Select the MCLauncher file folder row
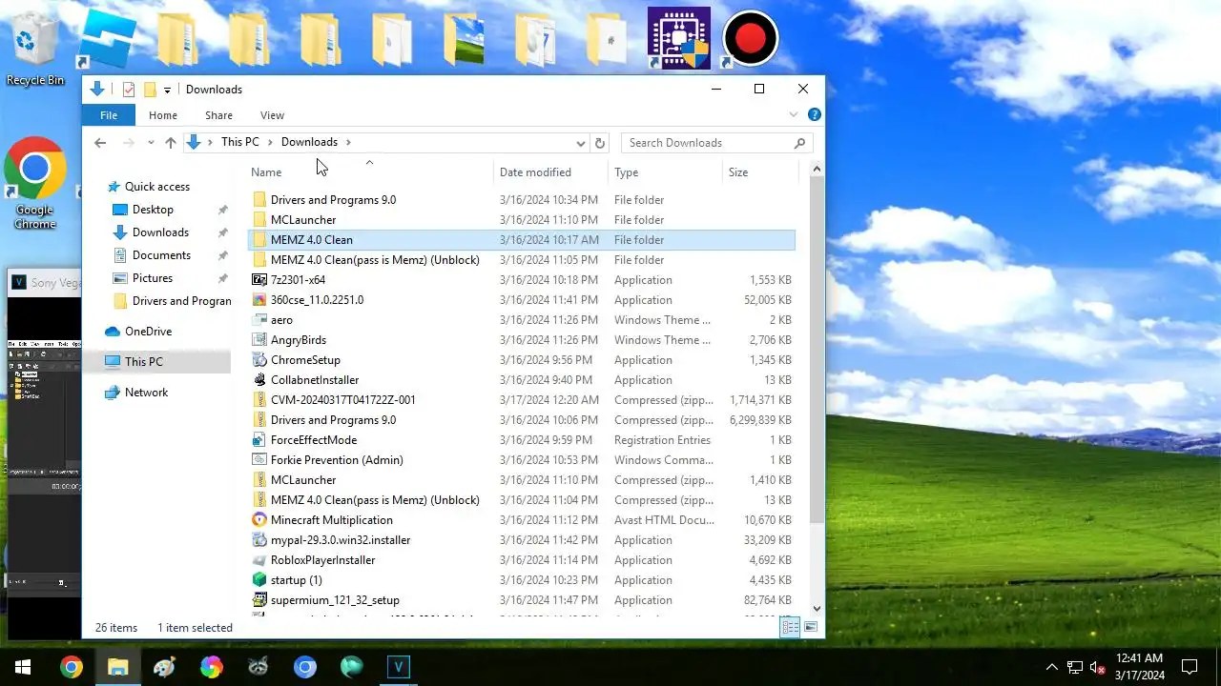 [521, 220]
